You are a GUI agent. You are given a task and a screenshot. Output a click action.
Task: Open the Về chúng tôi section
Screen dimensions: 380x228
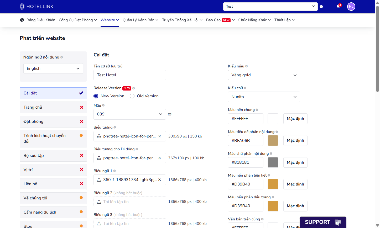pyautogui.click(x=53, y=198)
